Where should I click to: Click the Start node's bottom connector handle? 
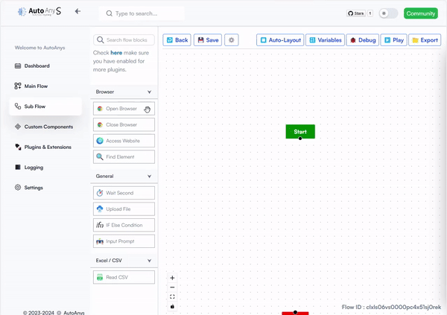(x=300, y=139)
